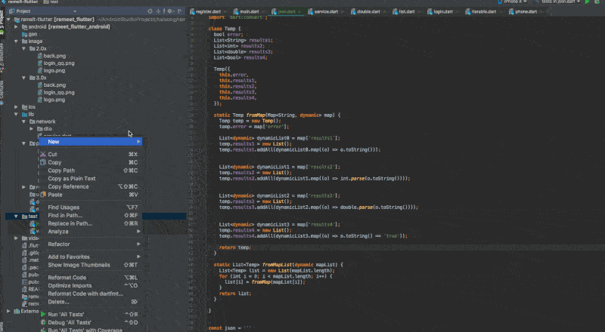The image size is (605, 332).
Task: Click the Cut scissors icon in context menu
Action: [x=42, y=154]
